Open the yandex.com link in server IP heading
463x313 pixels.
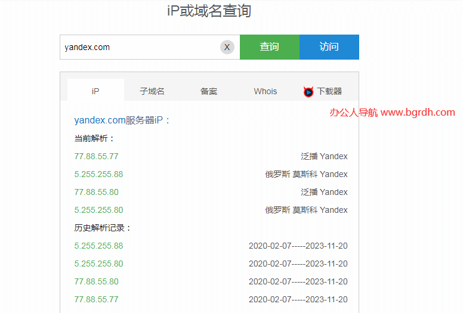point(100,120)
